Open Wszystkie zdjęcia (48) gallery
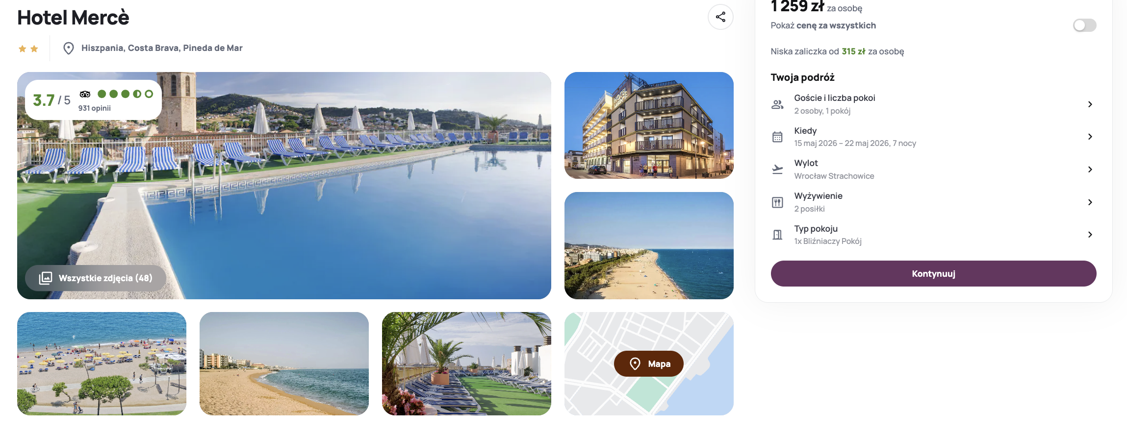 point(96,278)
